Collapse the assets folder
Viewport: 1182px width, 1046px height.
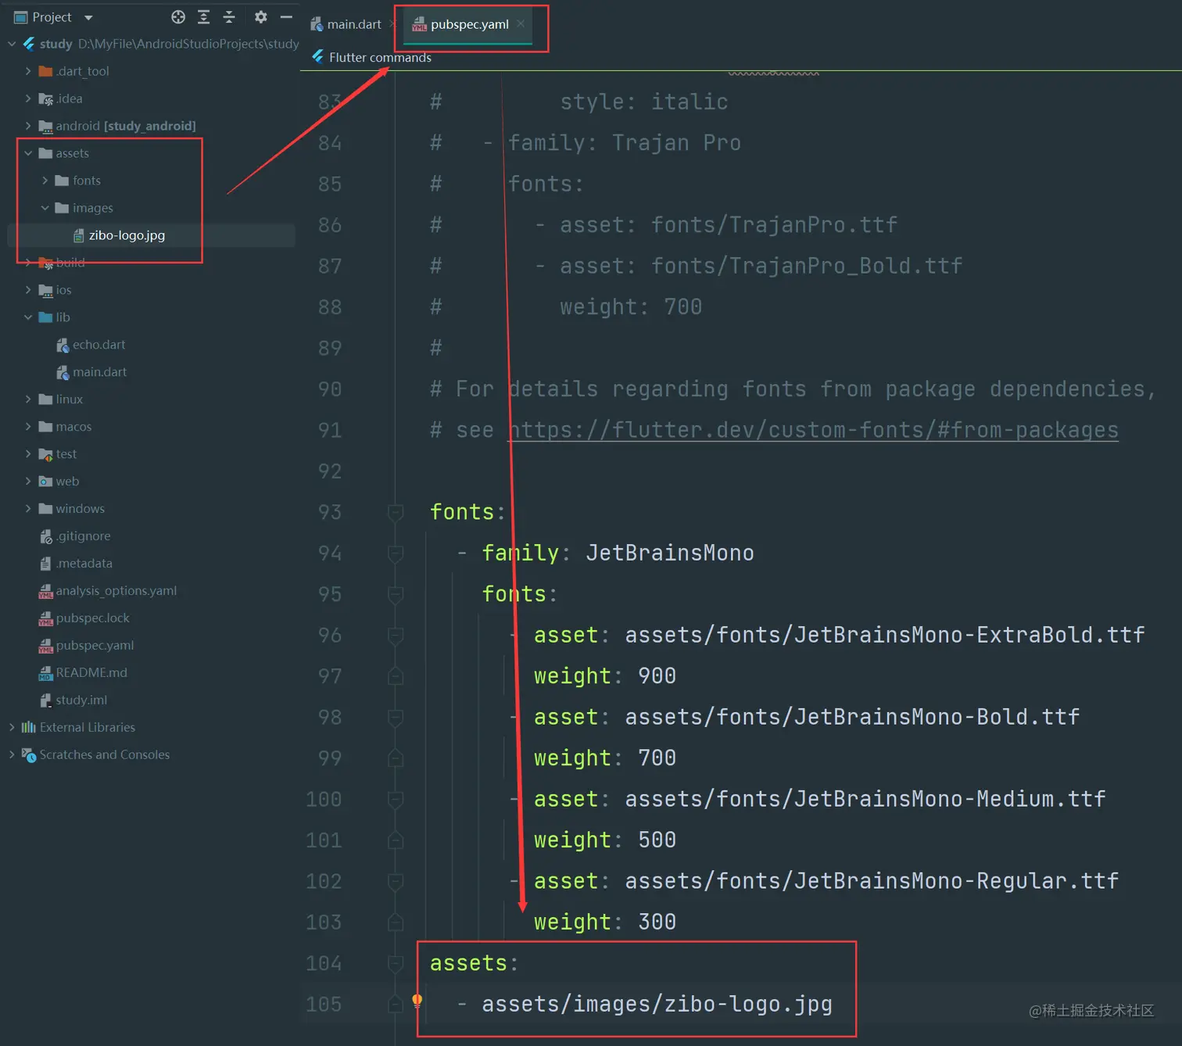click(28, 153)
